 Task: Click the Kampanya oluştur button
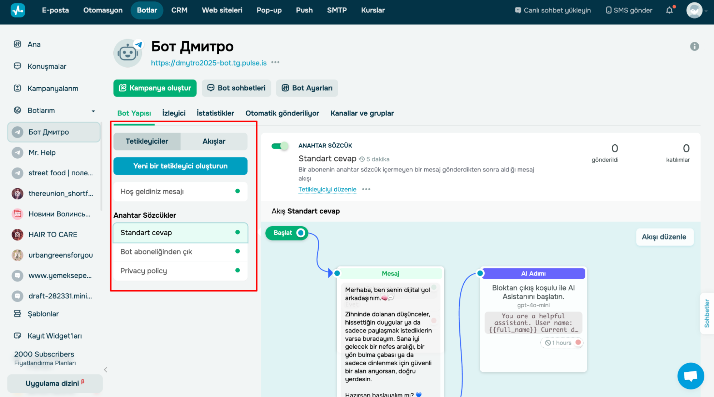(x=155, y=88)
